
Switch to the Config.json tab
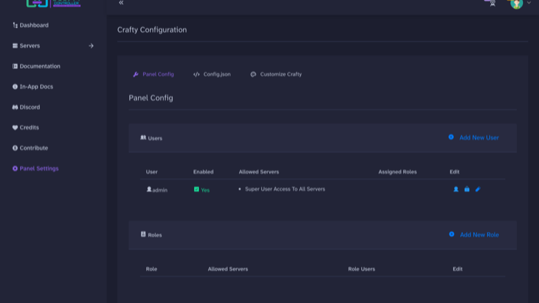pyautogui.click(x=212, y=74)
